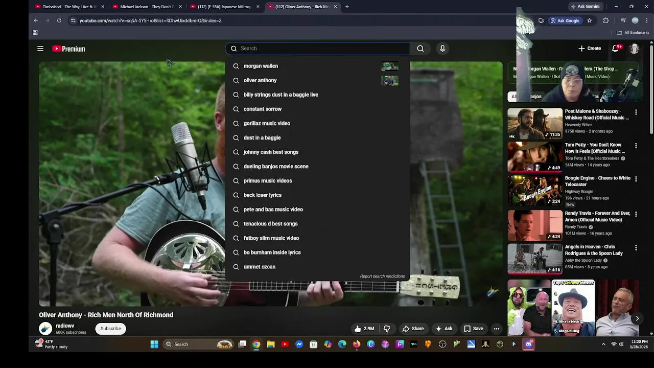Like the video with 2.9M likes
The width and height of the screenshot is (654, 368).
(x=364, y=329)
